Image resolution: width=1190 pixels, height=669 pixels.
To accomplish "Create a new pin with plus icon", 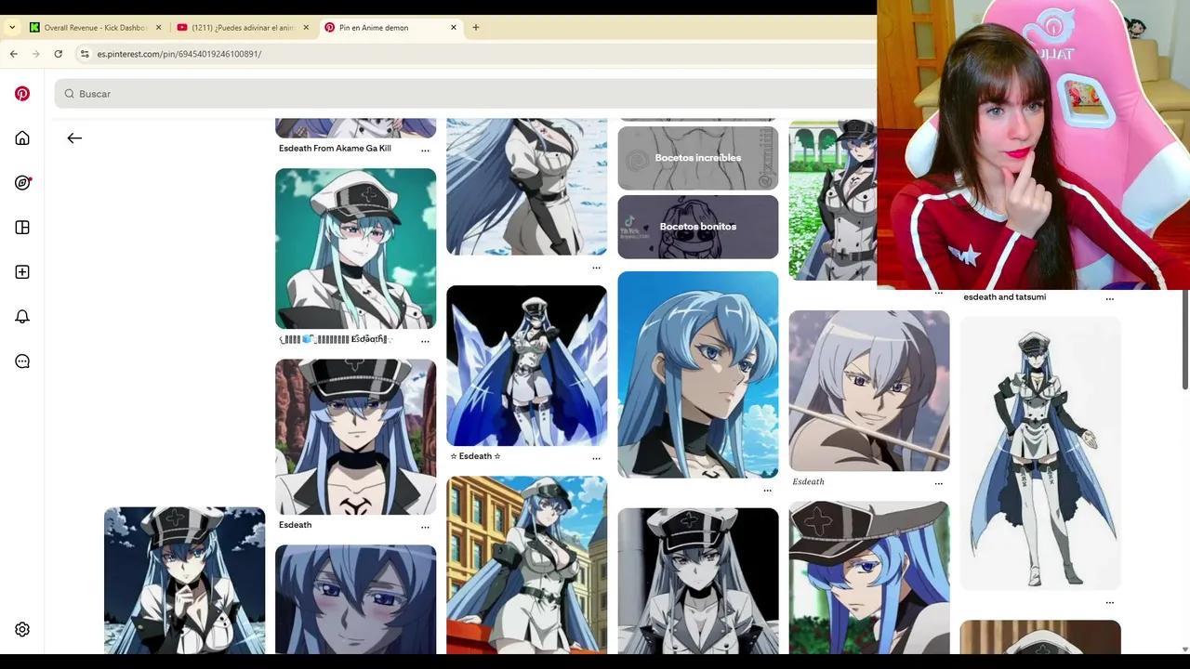I will [x=22, y=272].
